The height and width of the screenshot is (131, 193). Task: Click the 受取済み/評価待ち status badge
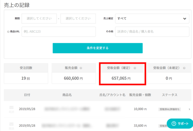(170, 109)
